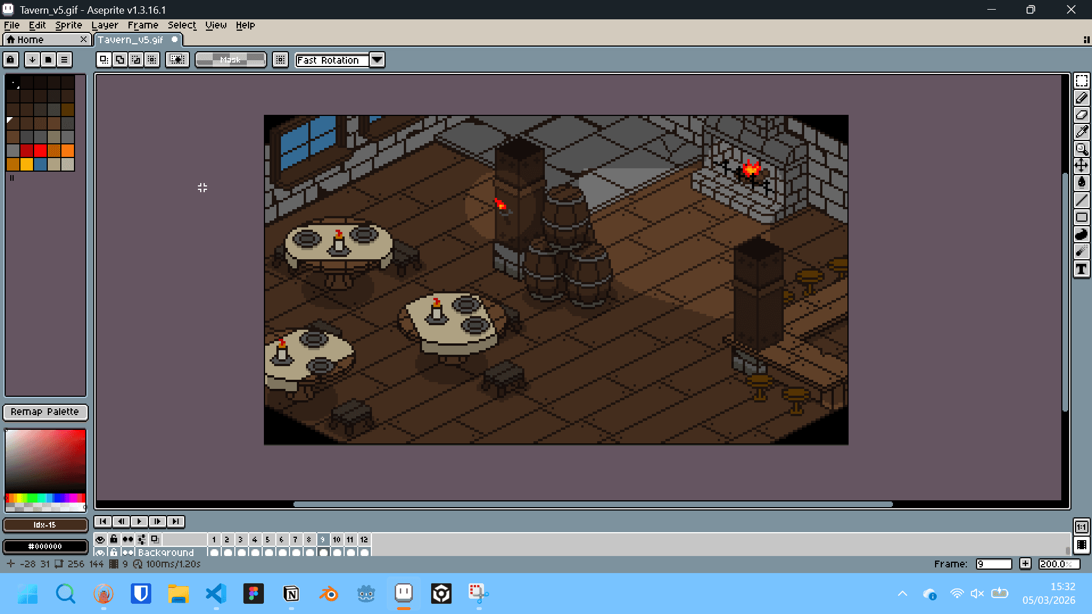
Task: Open the zoom percentage 200.0 field dropdown
Action: coord(1058,564)
